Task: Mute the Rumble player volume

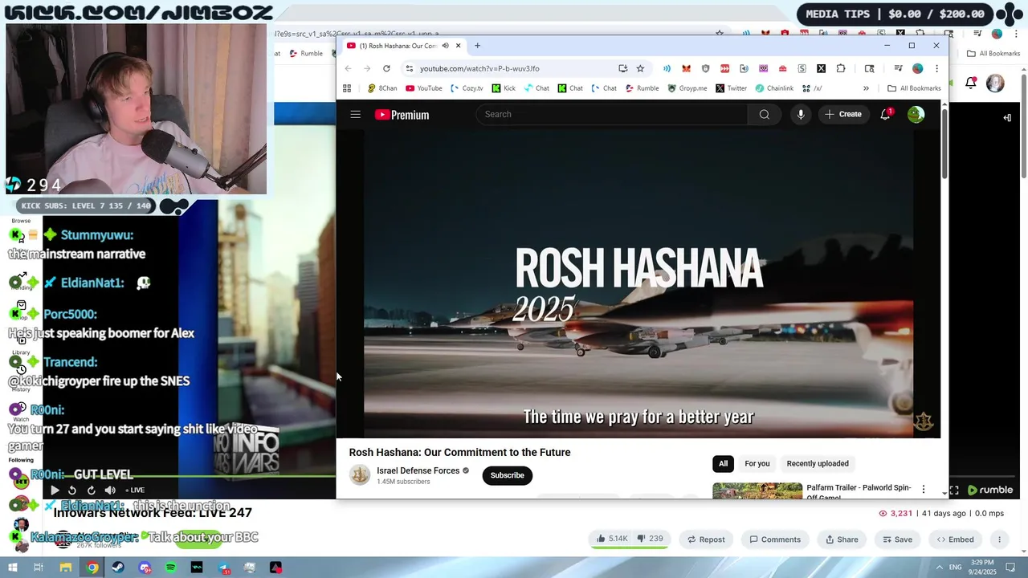Action: pyautogui.click(x=110, y=490)
